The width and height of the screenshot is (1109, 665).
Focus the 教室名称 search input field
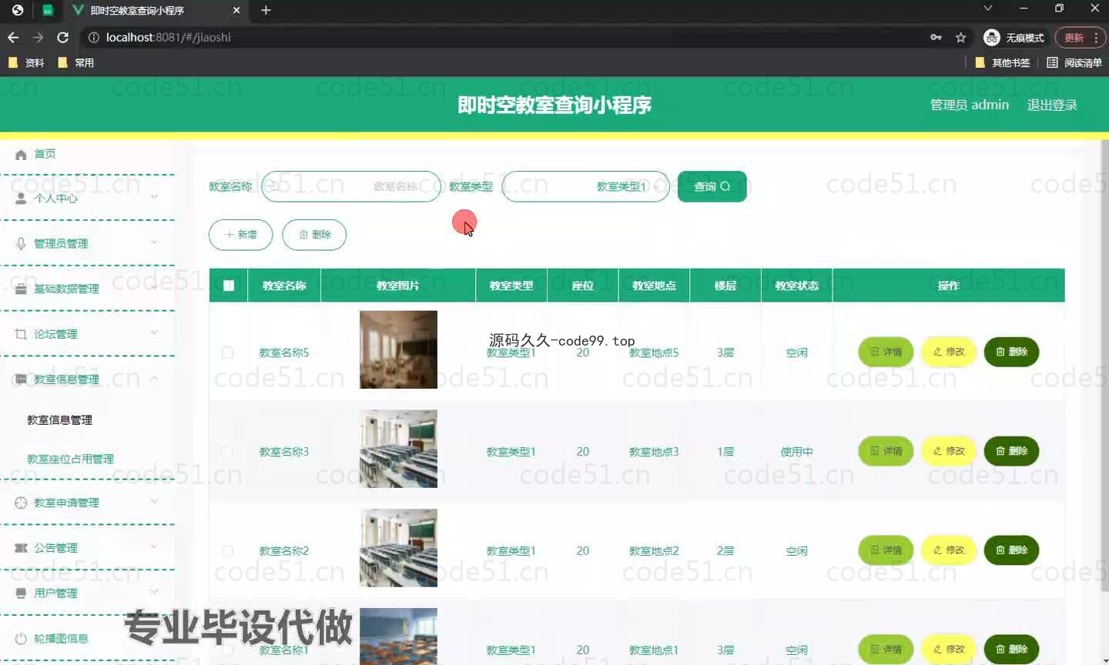[x=351, y=186]
